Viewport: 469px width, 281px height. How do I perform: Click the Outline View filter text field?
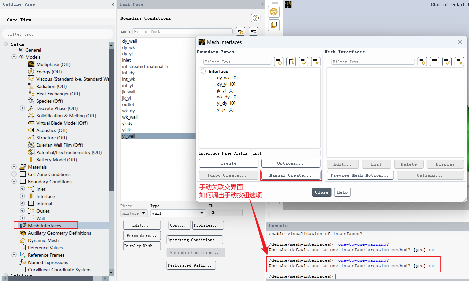(x=58, y=34)
